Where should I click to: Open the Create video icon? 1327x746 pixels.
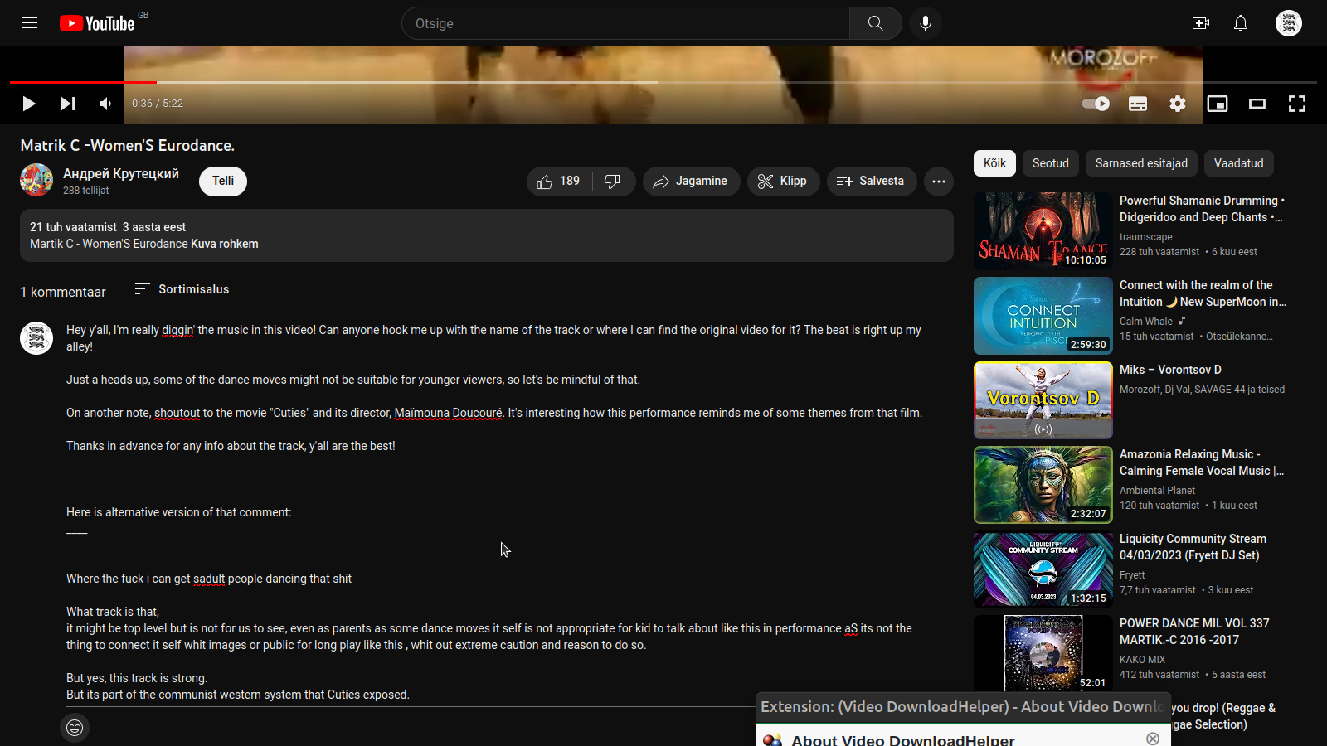click(1201, 23)
